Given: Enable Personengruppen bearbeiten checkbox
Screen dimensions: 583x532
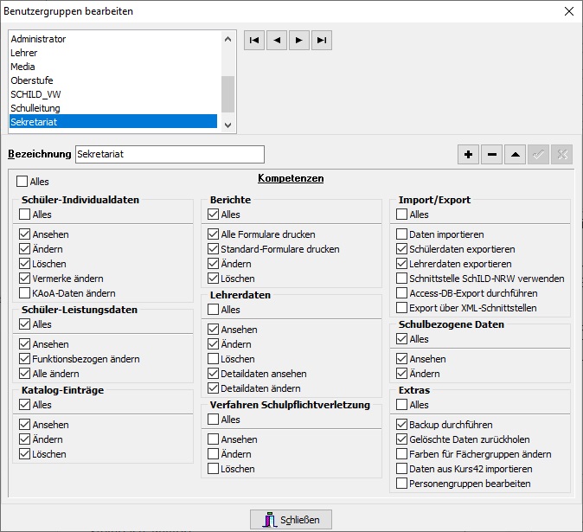Looking at the screenshot, I should coord(401,484).
